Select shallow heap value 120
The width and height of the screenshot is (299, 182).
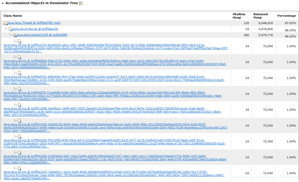[x=246, y=23]
